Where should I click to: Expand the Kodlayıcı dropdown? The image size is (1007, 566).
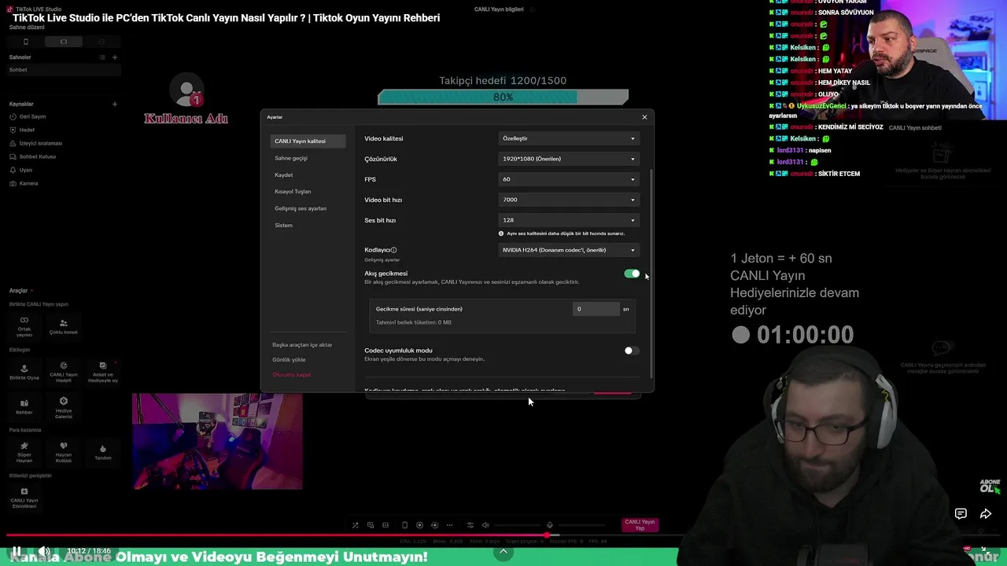569,250
